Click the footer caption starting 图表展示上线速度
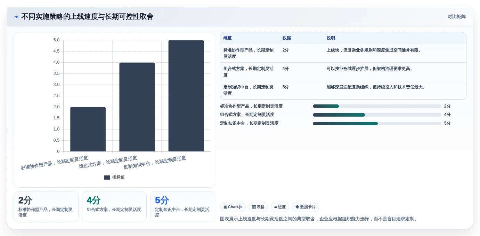Viewport: 480px width, 236px height. [319, 219]
